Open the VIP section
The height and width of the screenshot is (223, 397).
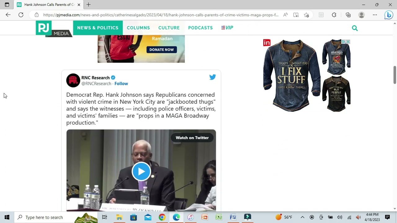[227, 28]
